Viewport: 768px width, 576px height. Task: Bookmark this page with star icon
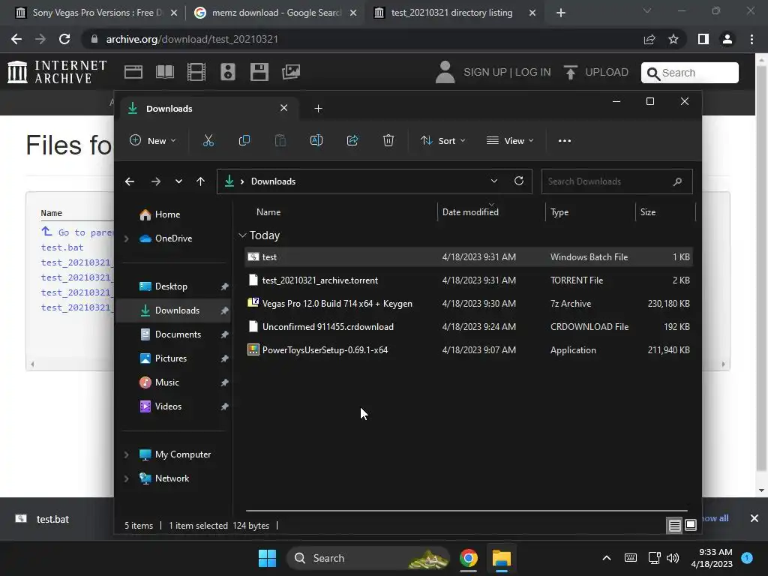point(673,39)
